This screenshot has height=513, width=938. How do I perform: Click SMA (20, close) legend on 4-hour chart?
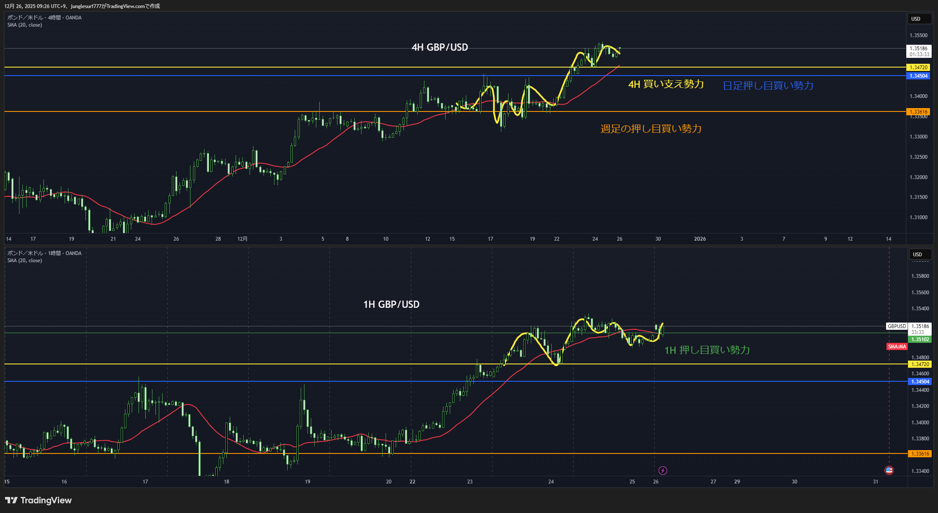pos(24,25)
